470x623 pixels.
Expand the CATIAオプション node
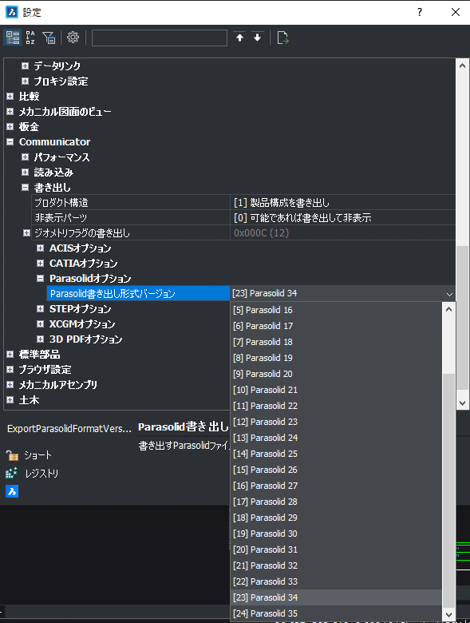pyautogui.click(x=40, y=263)
